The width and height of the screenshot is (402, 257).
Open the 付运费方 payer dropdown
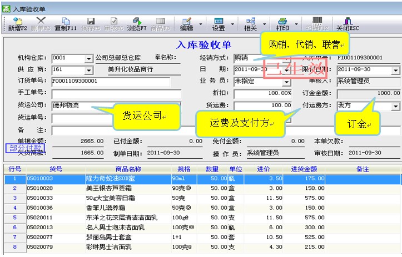395,105
